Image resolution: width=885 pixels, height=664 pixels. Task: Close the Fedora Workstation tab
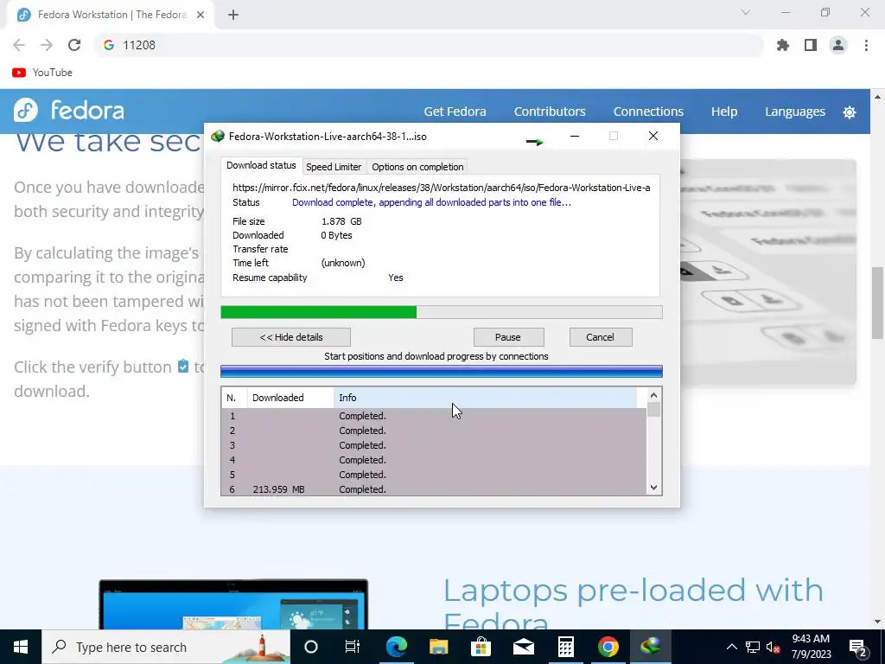(x=201, y=16)
